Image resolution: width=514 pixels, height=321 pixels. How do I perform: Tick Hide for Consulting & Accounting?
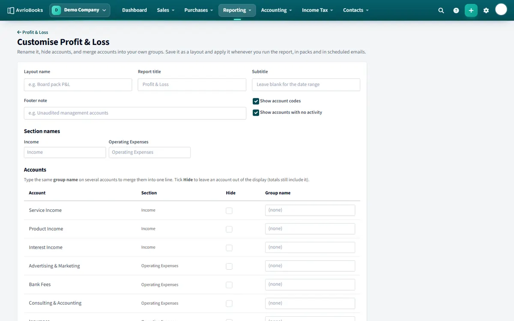tap(229, 303)
